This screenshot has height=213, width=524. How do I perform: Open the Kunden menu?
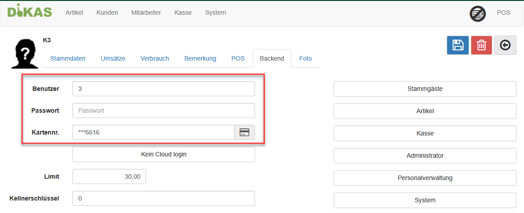[x=107, y=12]
